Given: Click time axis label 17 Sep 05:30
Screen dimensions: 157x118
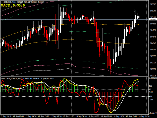Looking at the screenshot, I should 18,116.
